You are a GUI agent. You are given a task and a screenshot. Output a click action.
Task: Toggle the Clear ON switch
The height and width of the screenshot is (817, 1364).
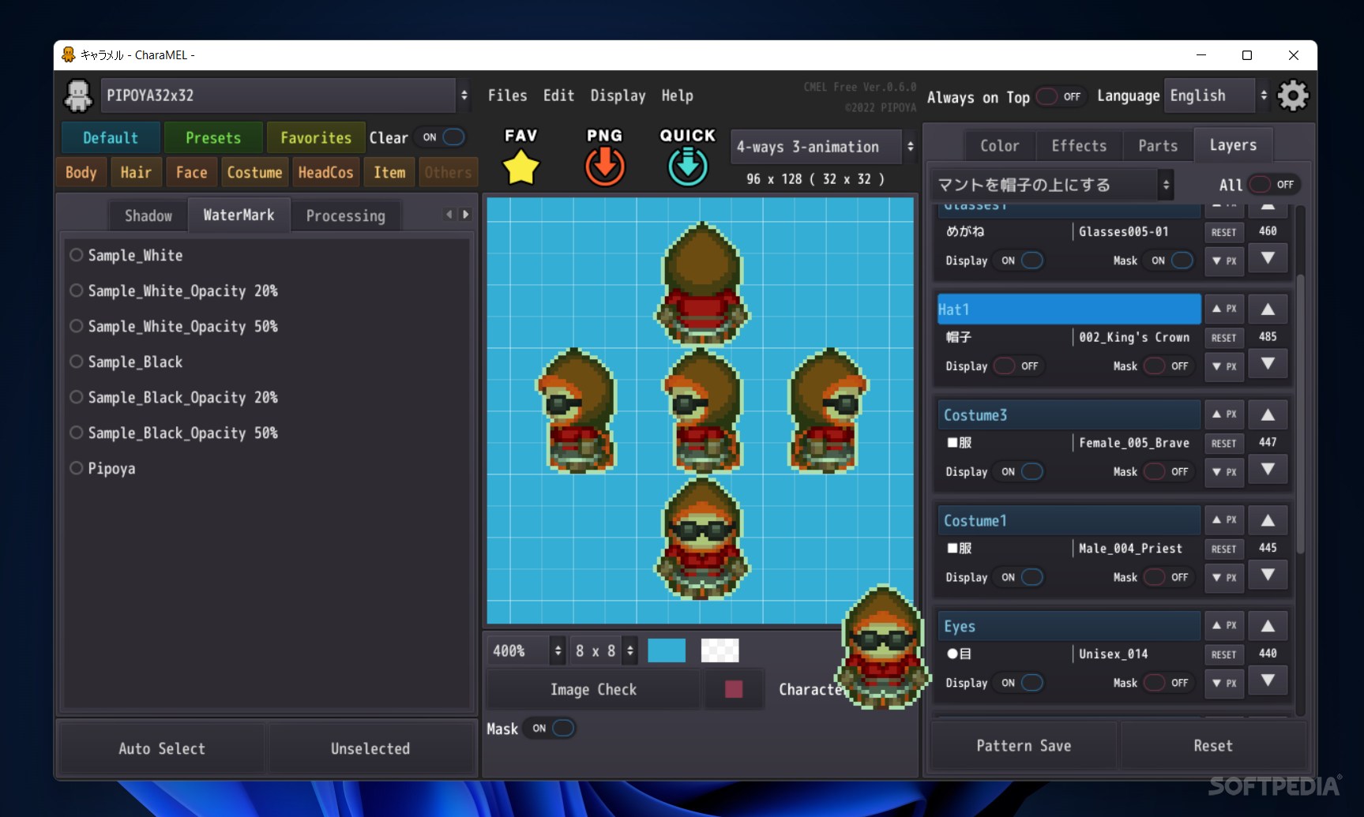coord(442,137)
